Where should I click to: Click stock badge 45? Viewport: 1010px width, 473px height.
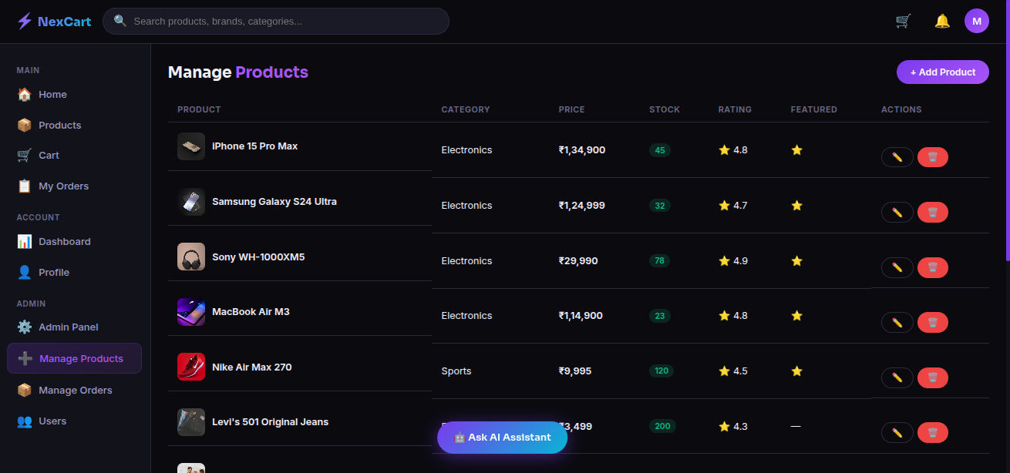(x=660, y=150)
